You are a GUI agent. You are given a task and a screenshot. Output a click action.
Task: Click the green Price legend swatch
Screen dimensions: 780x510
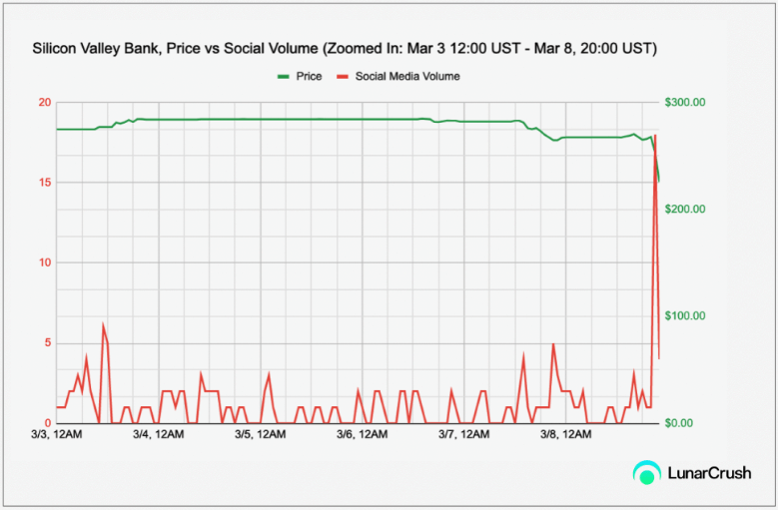[283, 77]
